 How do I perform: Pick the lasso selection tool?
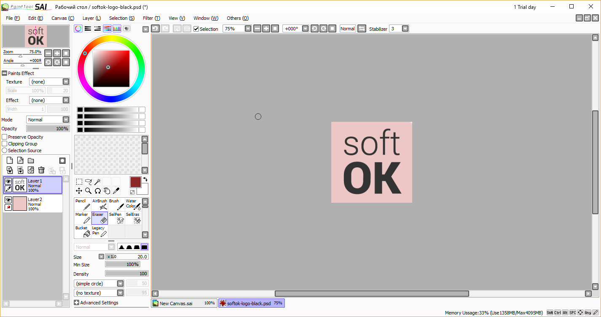tap(88, 182)
